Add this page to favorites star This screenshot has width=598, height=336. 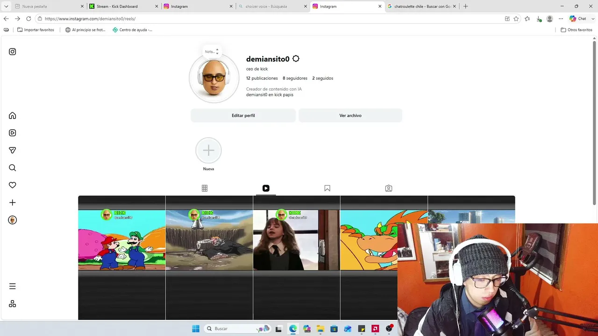click(x=516, y=19)
